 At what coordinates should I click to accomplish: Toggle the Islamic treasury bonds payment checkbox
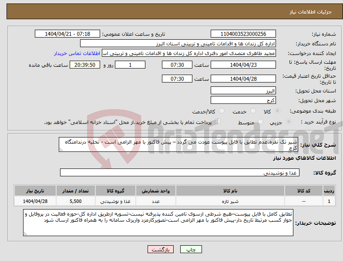tap(218, 121)
